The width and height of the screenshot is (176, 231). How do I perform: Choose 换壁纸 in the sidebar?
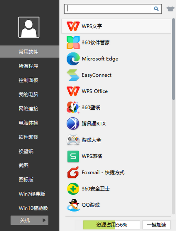coord(26,151)
